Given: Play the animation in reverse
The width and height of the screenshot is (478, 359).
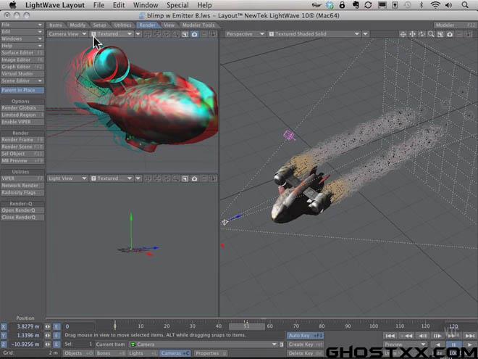Looking at the screenshot, I should point(438,344).
